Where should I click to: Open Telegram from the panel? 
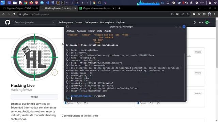pyautogui.click(x=42, y=3)
